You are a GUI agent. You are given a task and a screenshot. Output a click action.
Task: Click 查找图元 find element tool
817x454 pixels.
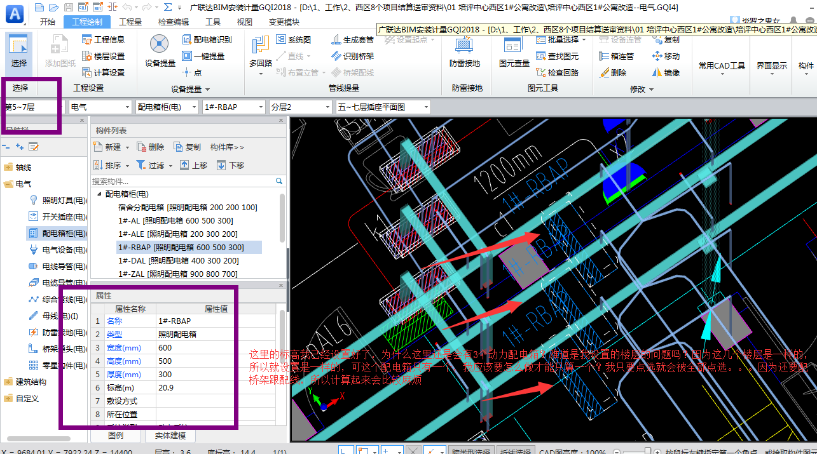pyautogui.click(x=558, y=56)
